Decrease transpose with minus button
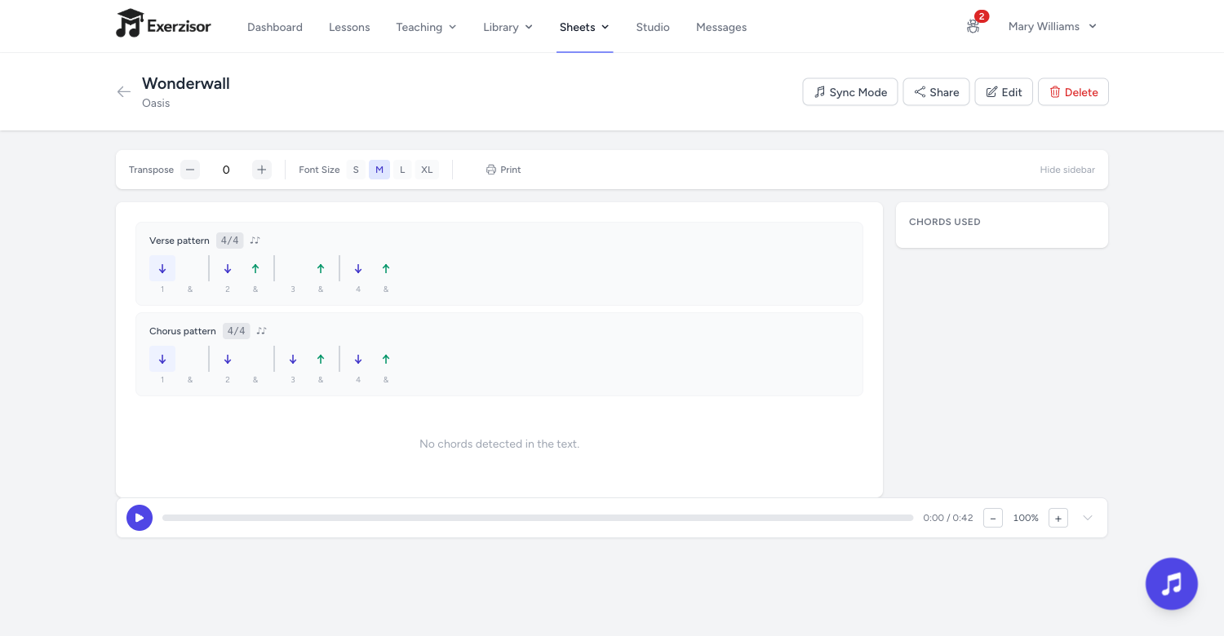 [190, 170]
